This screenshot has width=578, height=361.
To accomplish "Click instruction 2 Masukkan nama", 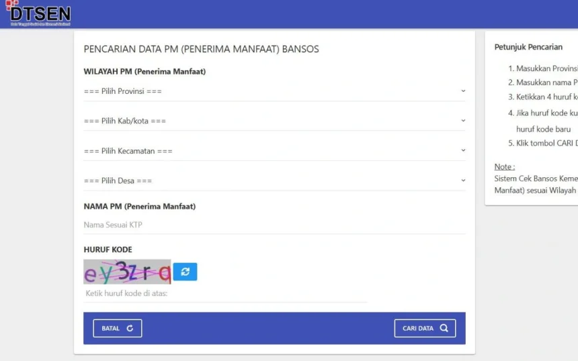I will (x=542, y=83).
